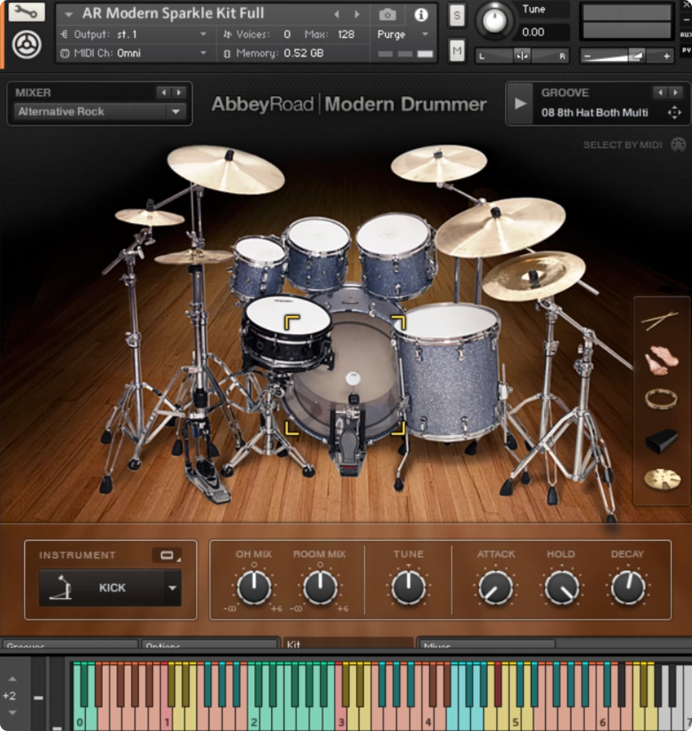Select previous mixer preset arrow

coord(164,92)
